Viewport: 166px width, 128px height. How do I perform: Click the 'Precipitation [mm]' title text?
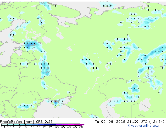17,122
